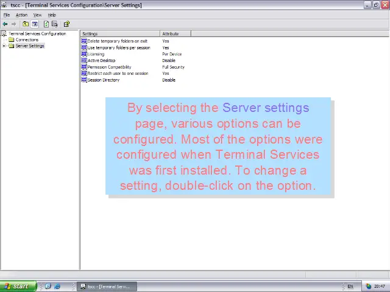
Task: Click the Export List toolbar icon
Action: pyautogui.click(x=55, y=24)
